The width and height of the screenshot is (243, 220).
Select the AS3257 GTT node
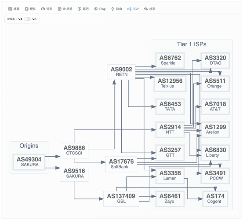pos(170,153)
